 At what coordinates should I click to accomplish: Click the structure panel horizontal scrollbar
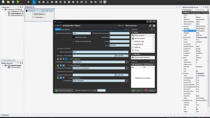[x=12, y=60]
